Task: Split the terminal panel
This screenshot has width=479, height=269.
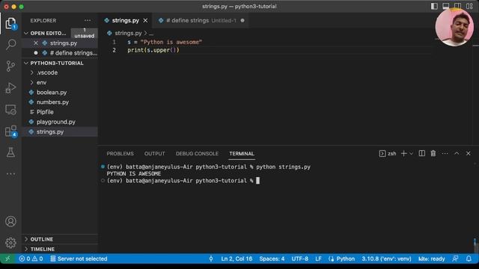Action: pos(422,153)
